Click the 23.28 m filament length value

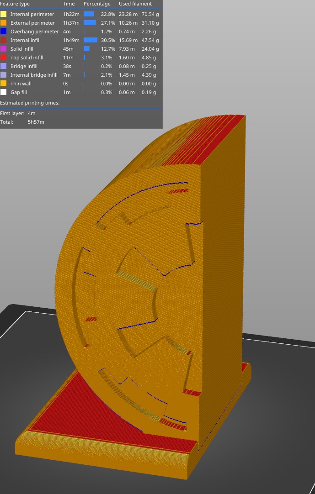pyautogui.click(x=128, y=14)
